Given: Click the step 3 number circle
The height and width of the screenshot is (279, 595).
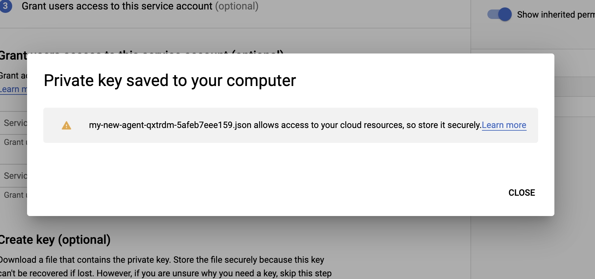Looking at the screenshot, I should [6, 6].
